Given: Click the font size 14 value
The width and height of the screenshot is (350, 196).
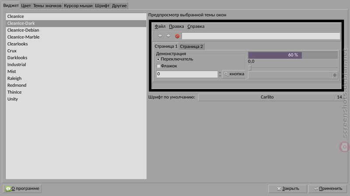Looking at the screenshot, I should (339, 97).
